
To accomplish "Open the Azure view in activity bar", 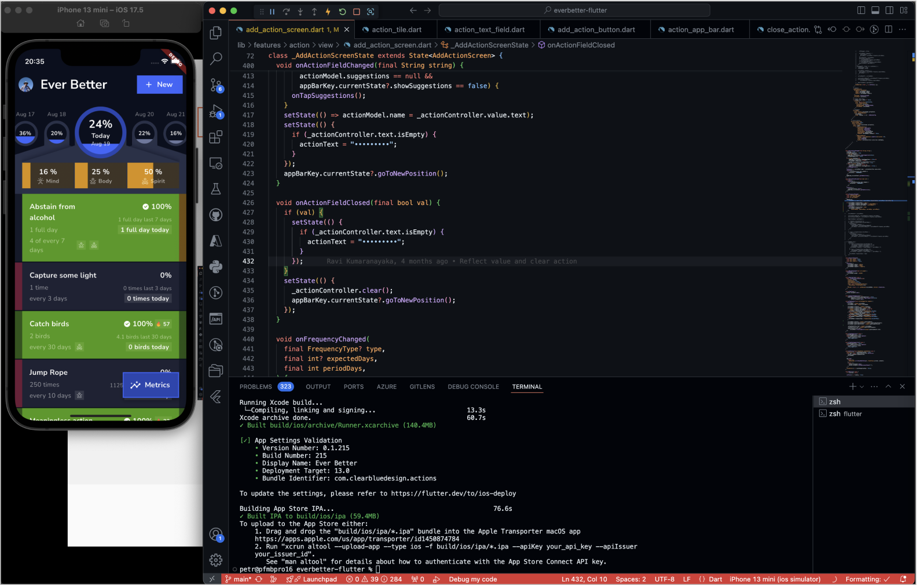I will (216, 241).
